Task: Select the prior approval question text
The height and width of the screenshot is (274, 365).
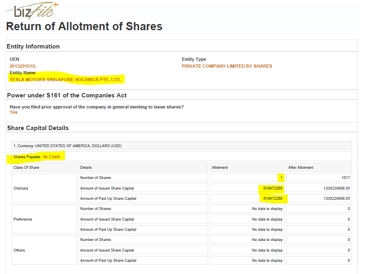Action: pos(96,107)
